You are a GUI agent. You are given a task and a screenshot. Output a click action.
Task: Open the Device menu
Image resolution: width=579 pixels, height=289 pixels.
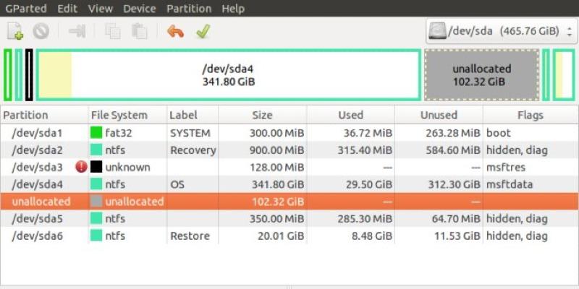click(x=139, y=9)
